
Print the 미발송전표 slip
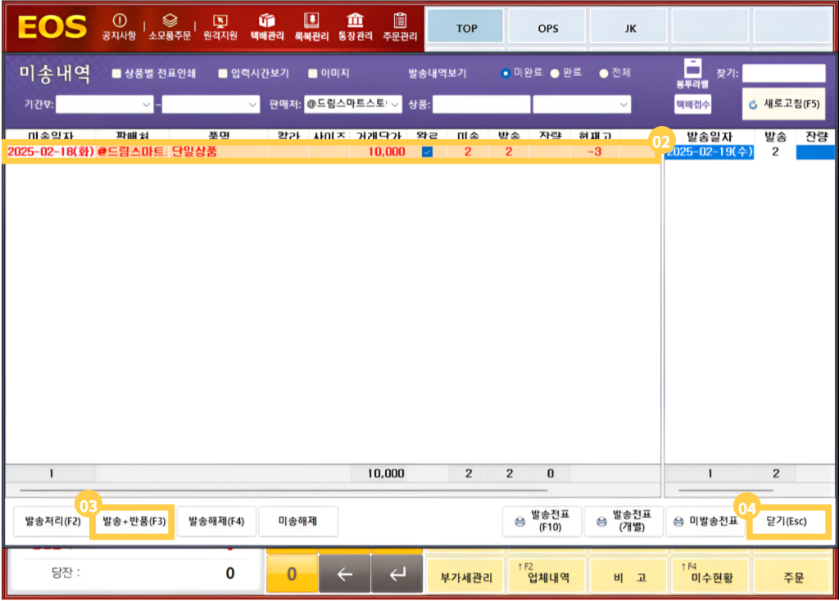pos(705,522)
